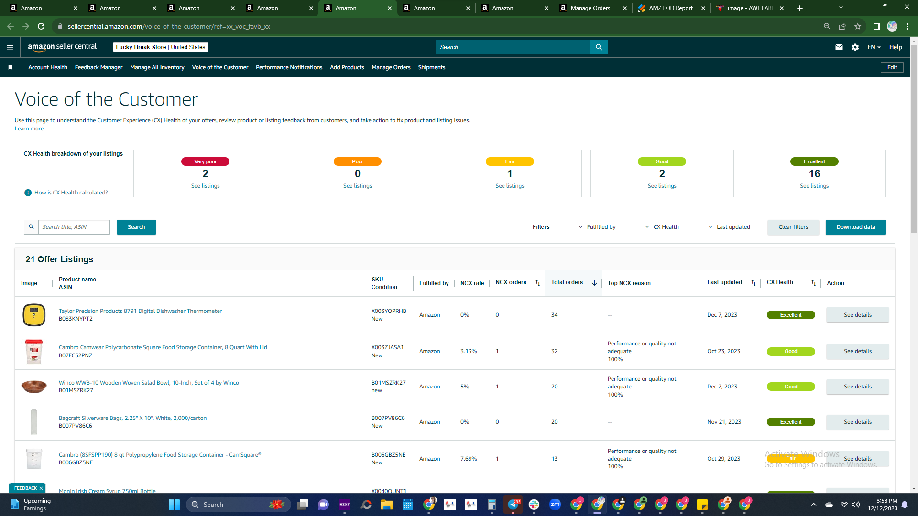Open Manage All Inventory menu item
Screen dimensions: 918x516
[x=157, y=67]
